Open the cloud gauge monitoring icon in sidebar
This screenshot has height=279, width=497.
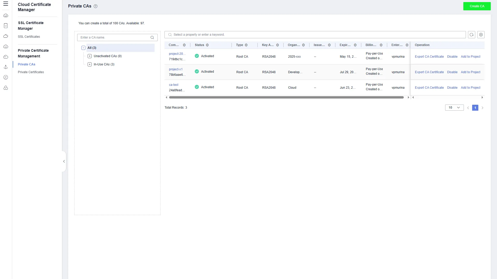tap(6, 57)
